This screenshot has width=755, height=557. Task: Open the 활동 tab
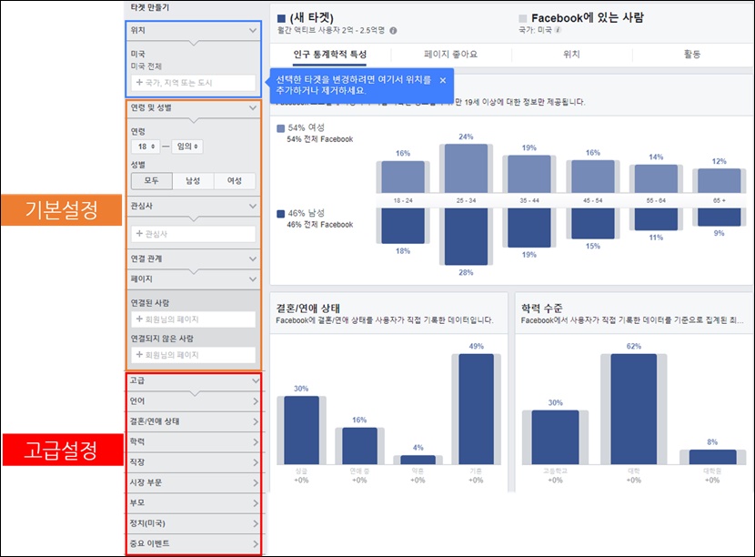692,55
